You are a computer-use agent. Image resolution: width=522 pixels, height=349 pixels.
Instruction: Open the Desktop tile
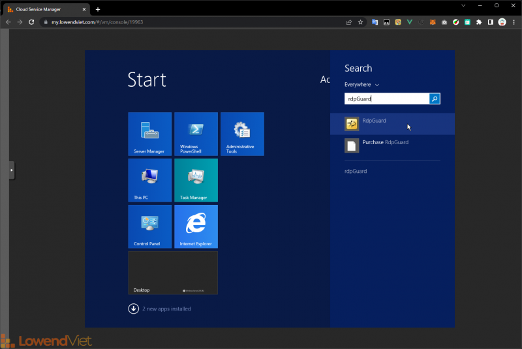[173, 273]
